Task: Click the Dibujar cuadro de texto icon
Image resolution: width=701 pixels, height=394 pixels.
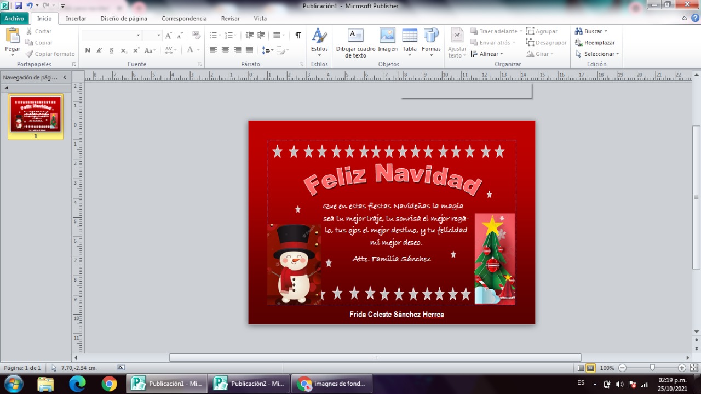Action: 355,36
